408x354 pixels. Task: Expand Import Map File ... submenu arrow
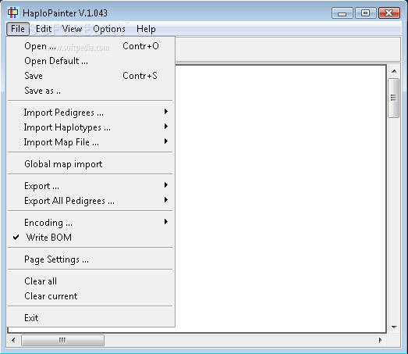tap(166, 141)
